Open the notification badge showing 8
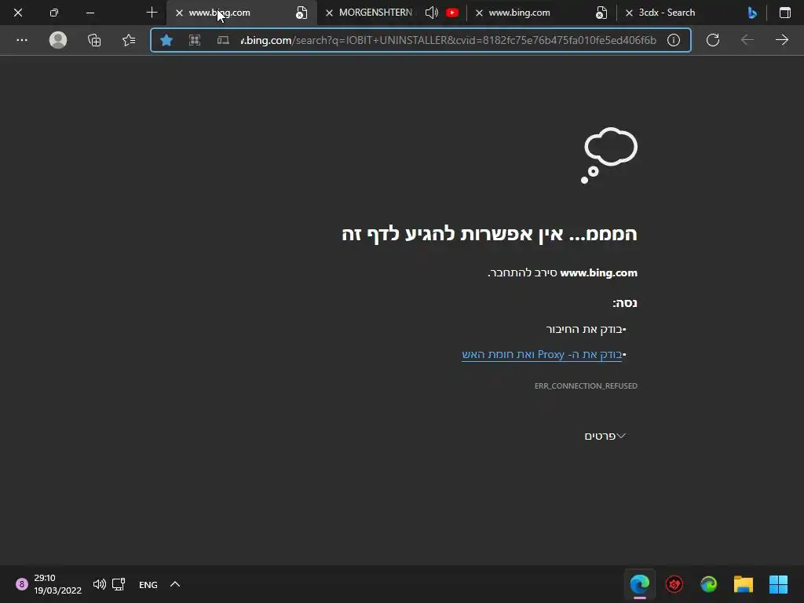 tap(21, 584)
